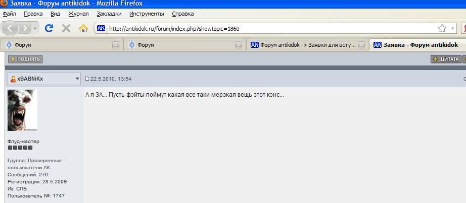
Task: Go back with the Back arrow button
Action: pos(10,28)
